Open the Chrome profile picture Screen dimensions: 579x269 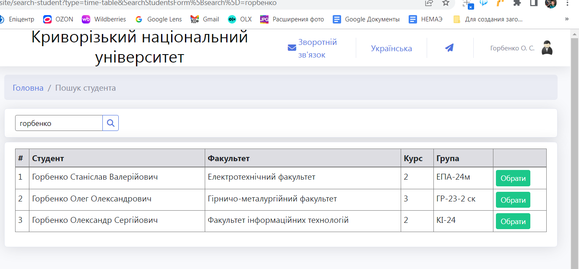pyautogui.click(x=550, y=3)
